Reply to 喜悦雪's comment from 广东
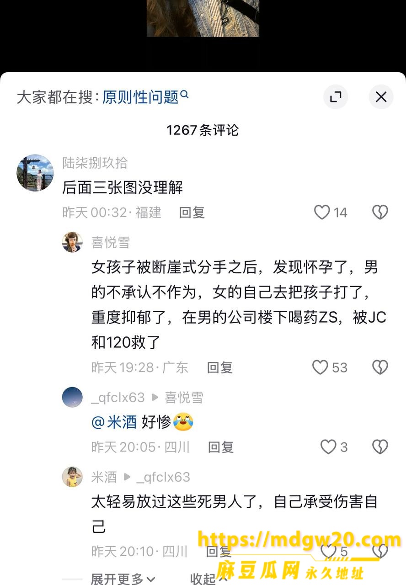The width and height of the screenshot is (406, 585). (x=220, y=367)
